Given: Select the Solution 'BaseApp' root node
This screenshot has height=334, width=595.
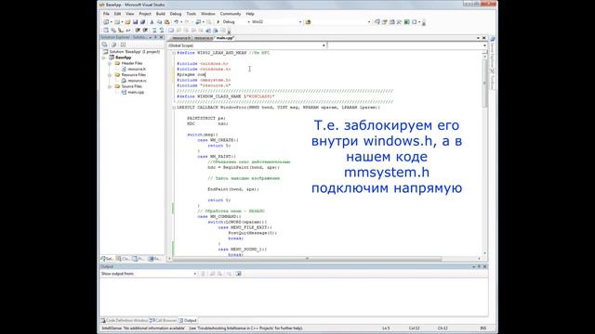Looking at the screenshot, I should pos(131,52).
